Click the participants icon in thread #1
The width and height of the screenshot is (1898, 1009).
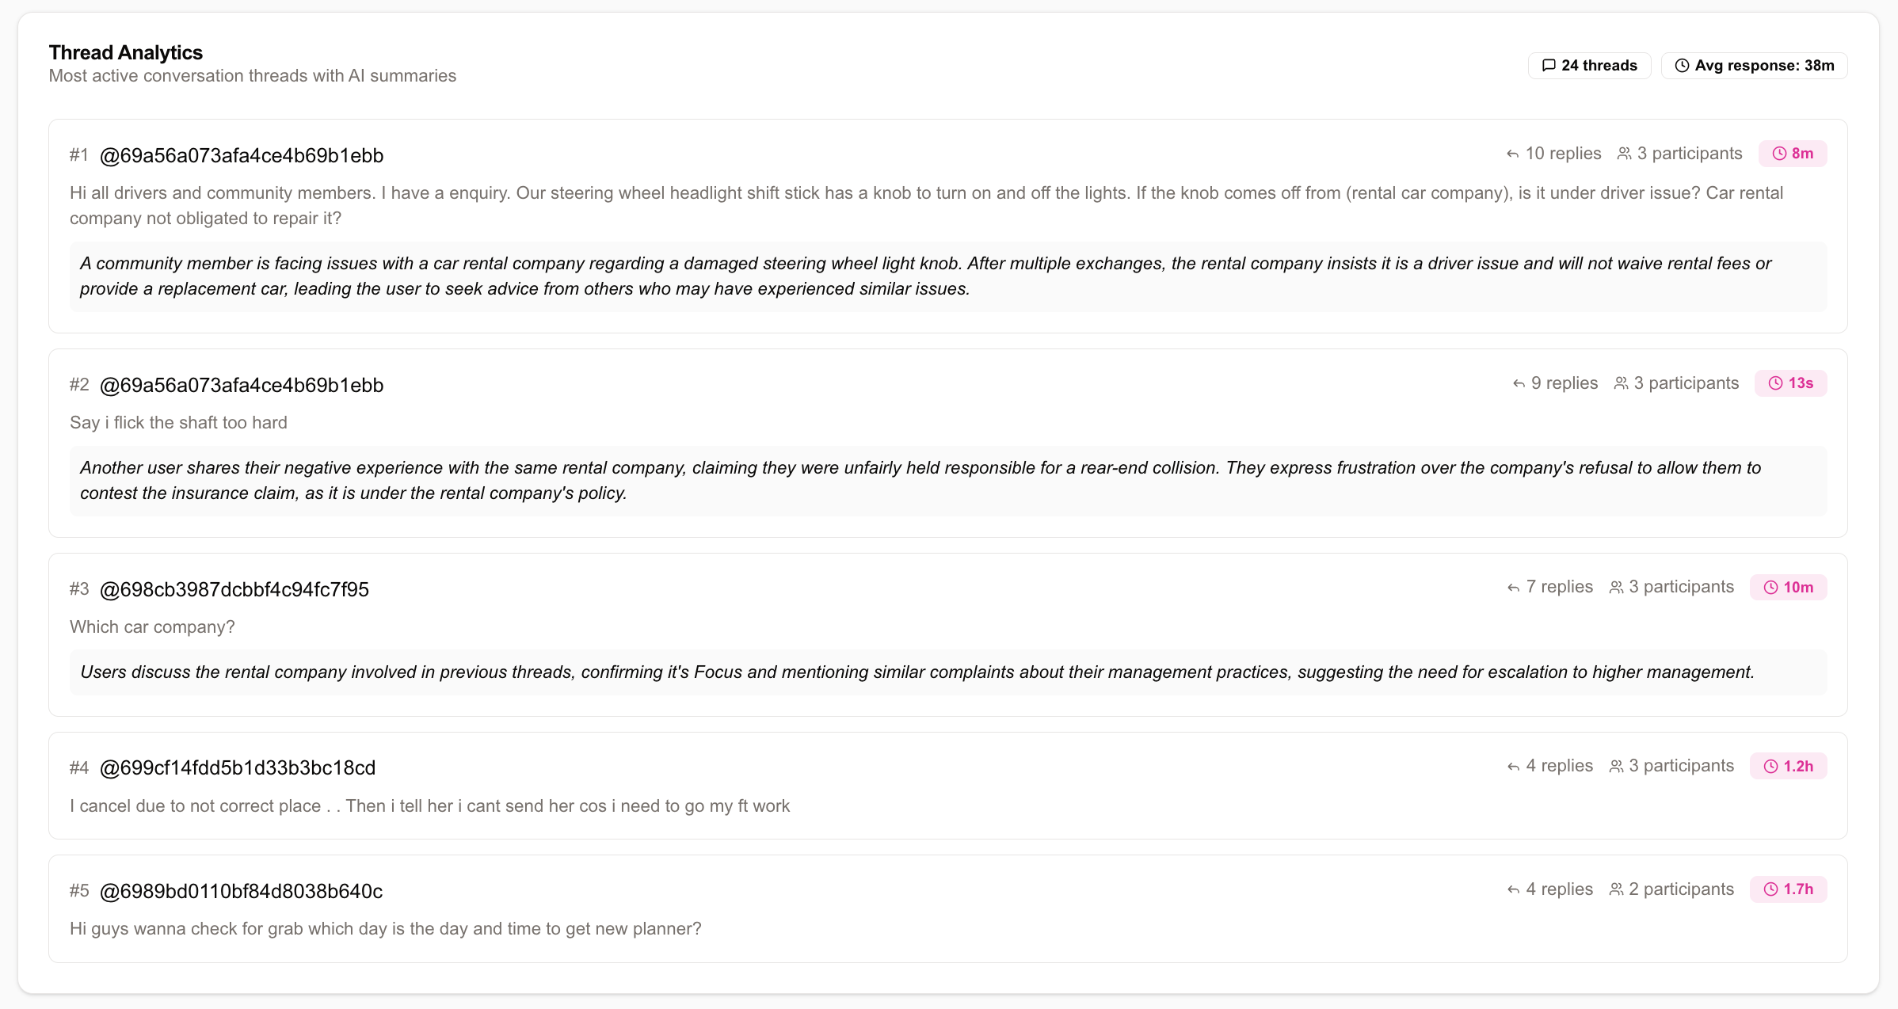pyautogui.click(x=1624, y=154)
